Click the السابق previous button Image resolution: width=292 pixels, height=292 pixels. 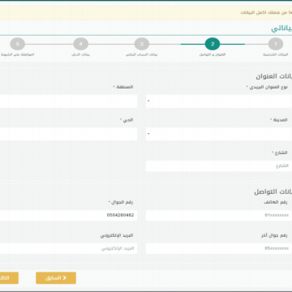pyautogui.click(x=56, y=278)
